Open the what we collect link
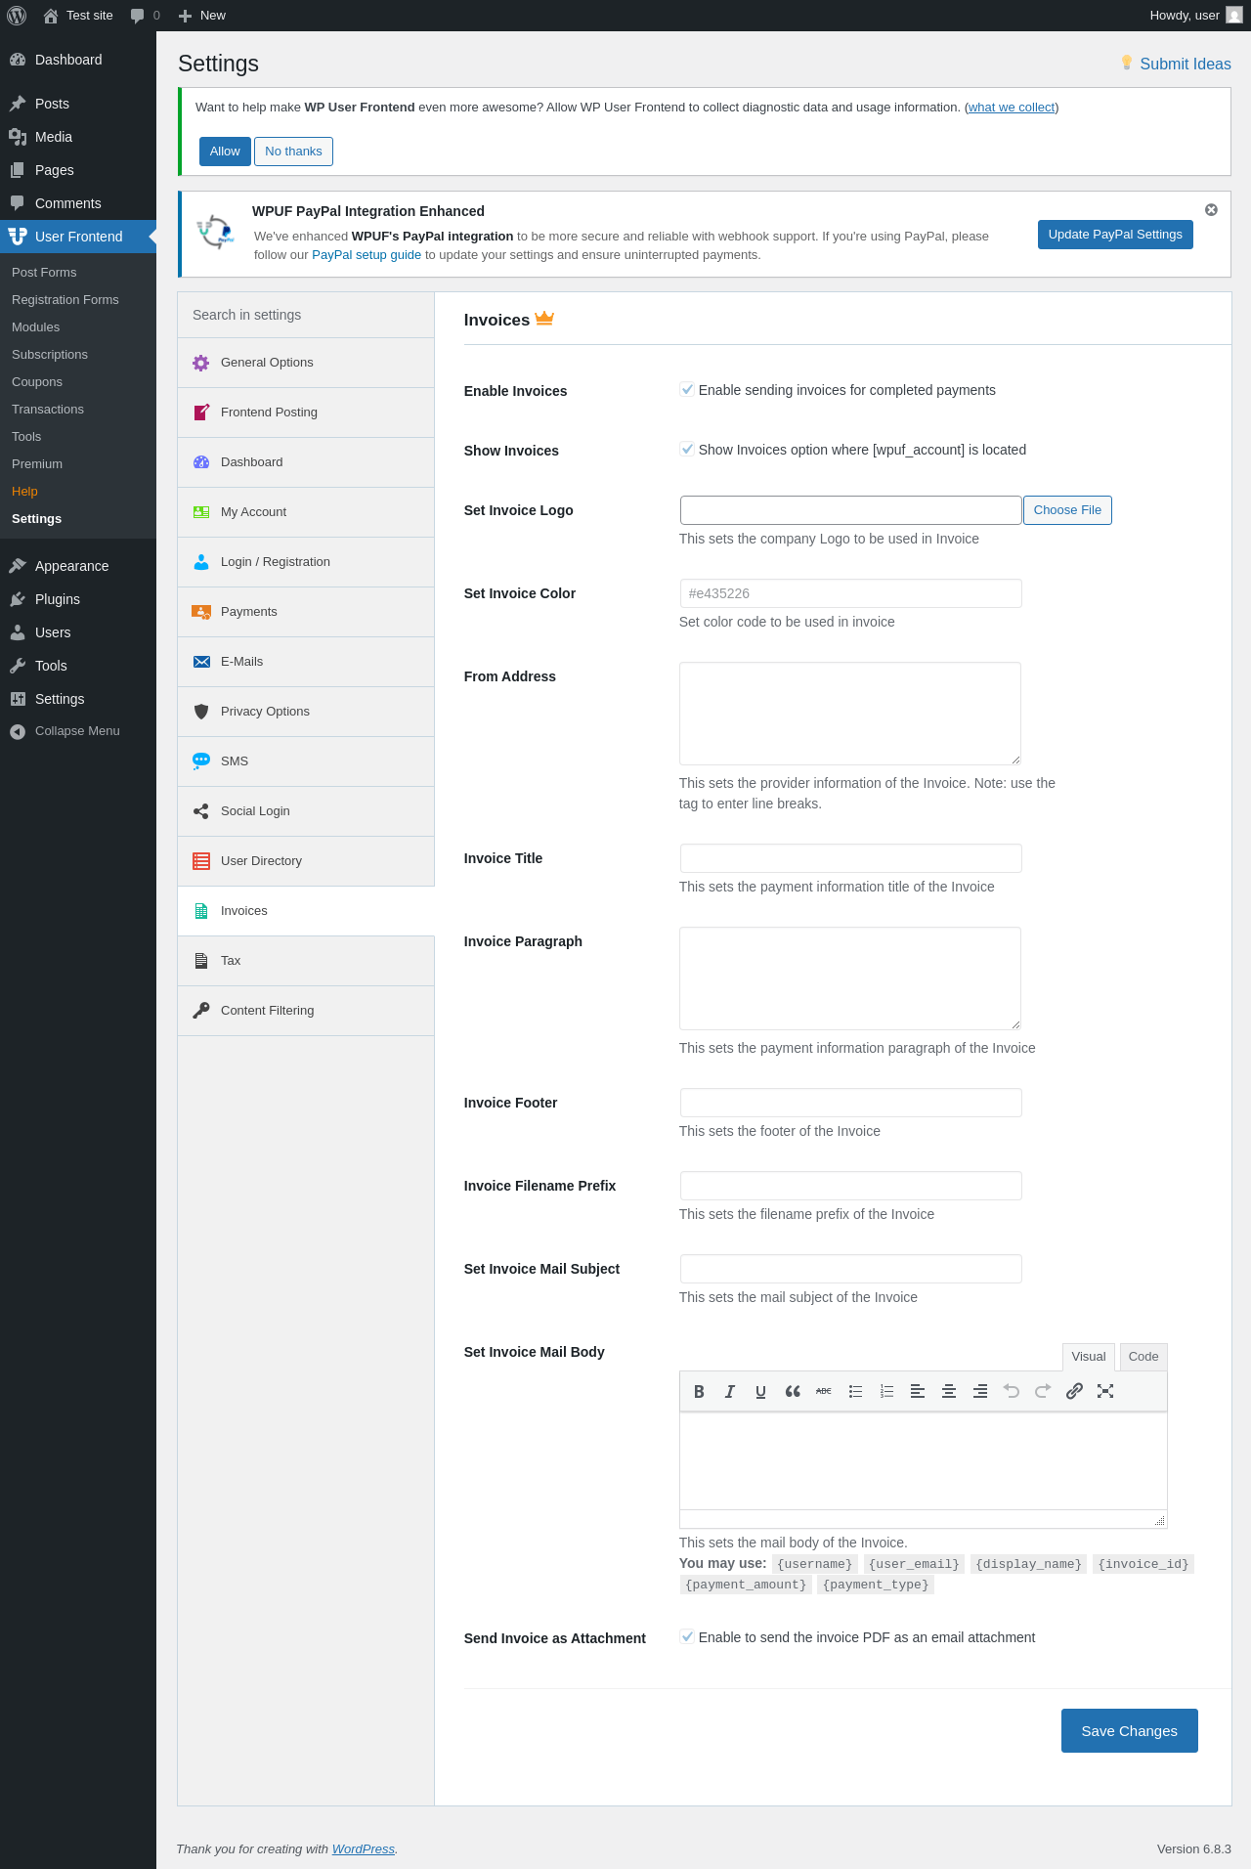The image size is (1251, 1869). 1012,108
